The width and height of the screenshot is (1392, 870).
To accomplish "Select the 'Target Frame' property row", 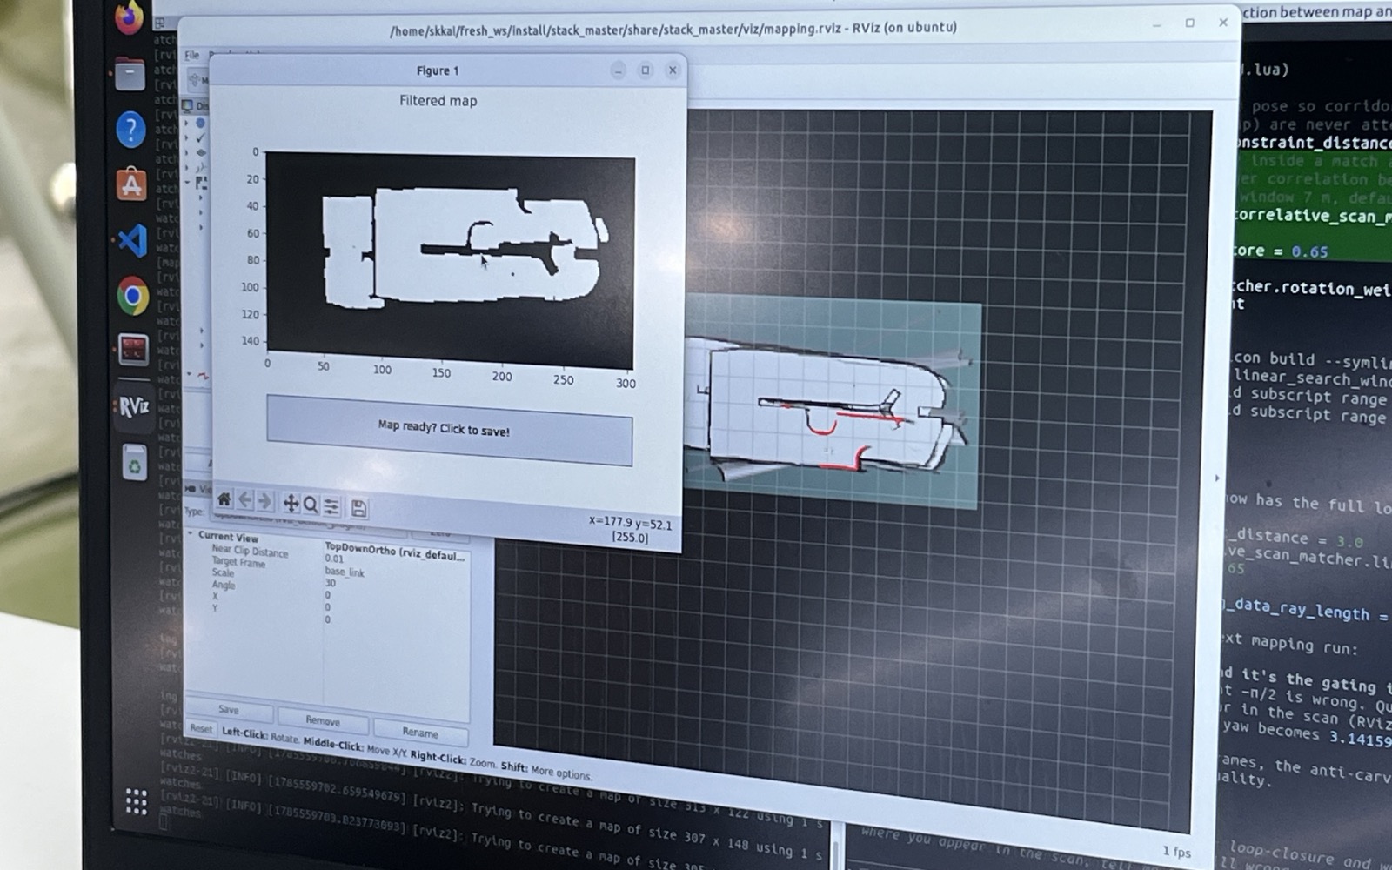I will pyautogui.click(x=238, y=563).
